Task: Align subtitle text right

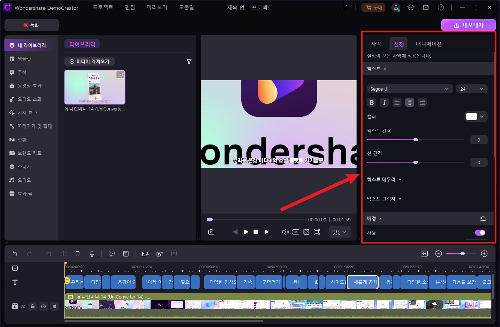Action: pos(422,102)
